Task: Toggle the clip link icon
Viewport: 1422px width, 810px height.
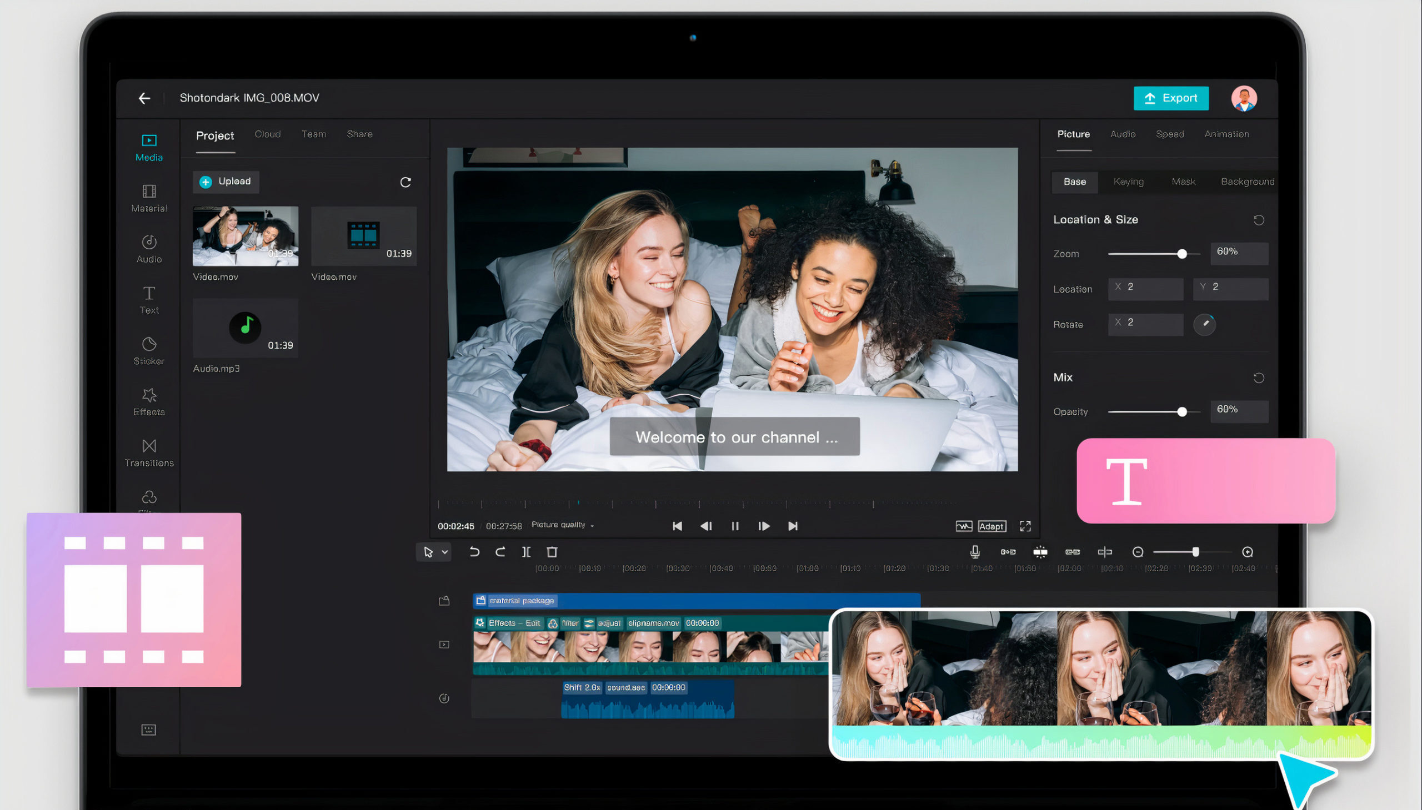Action: (x=1073, y=552)
